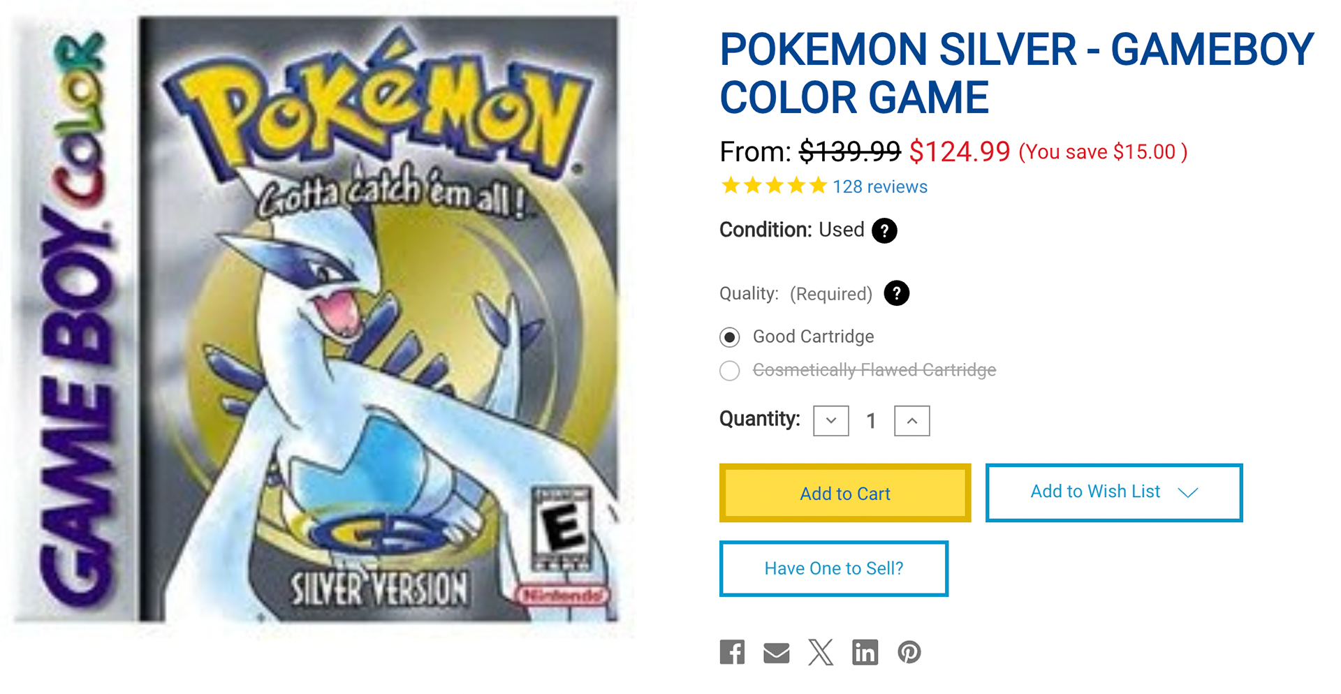The width and height of the screenshot is (1341, 694).
Task: Click the Add to Cart button
Action: tap(845, 493)
